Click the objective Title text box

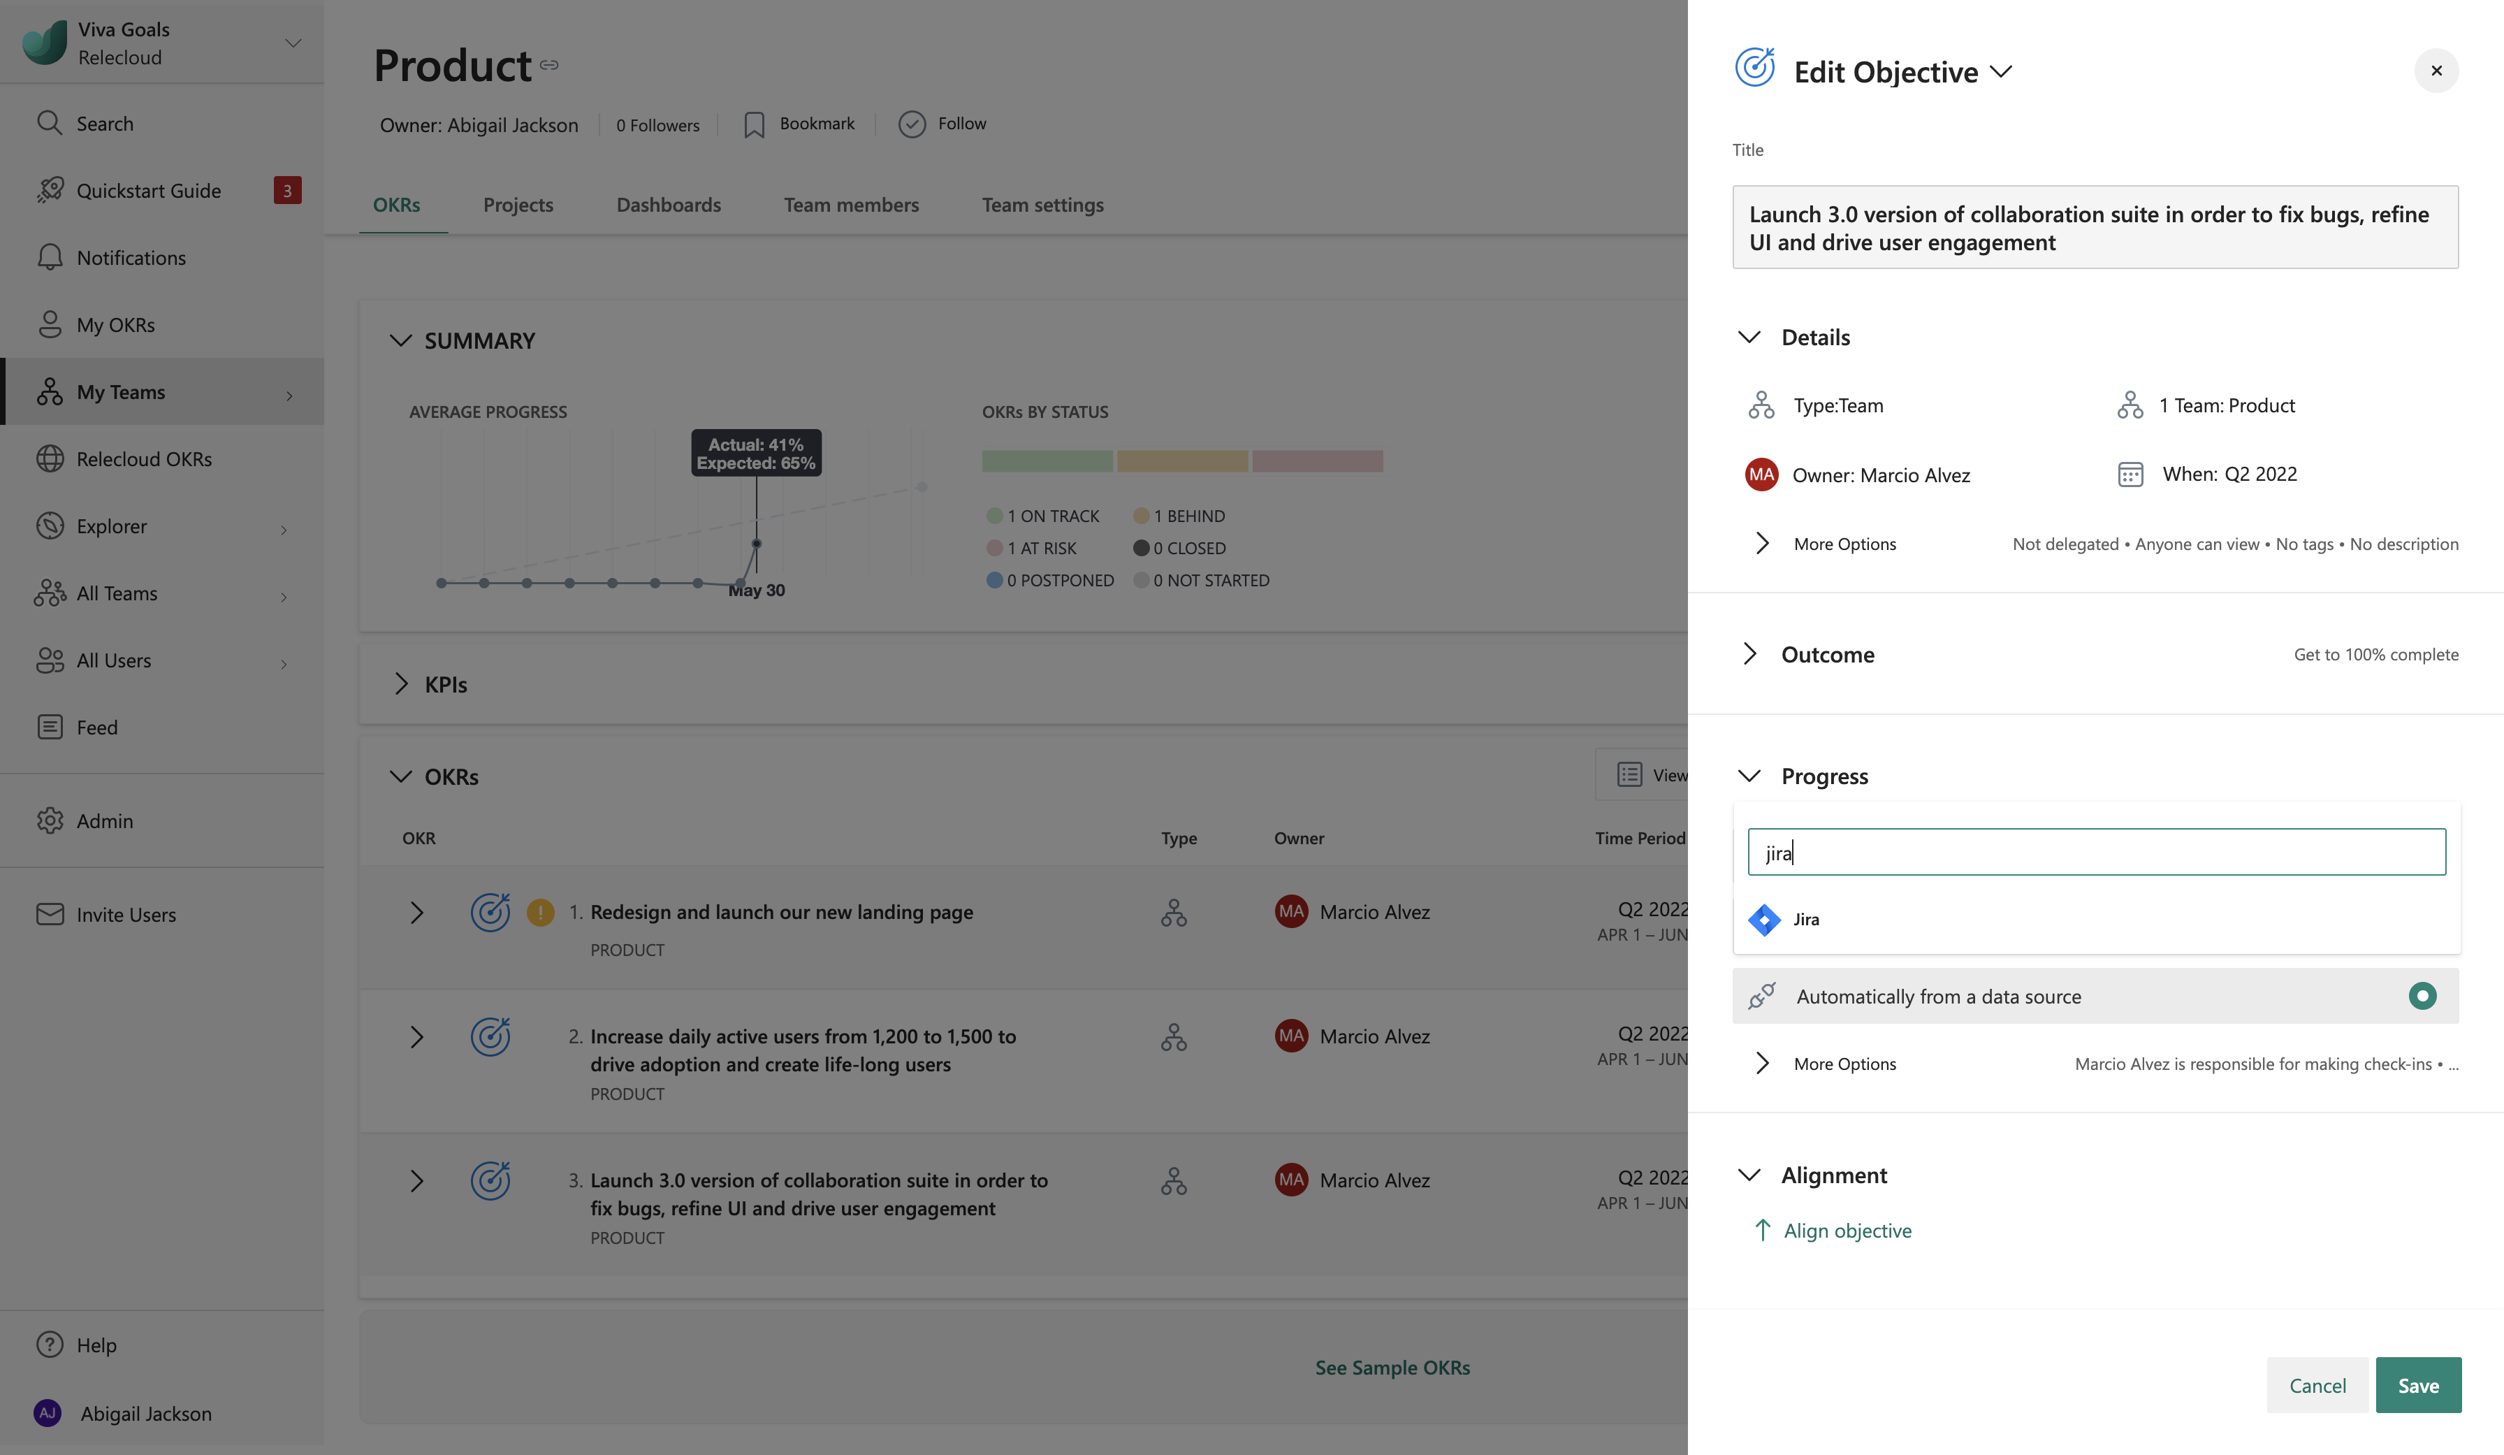2095,228
